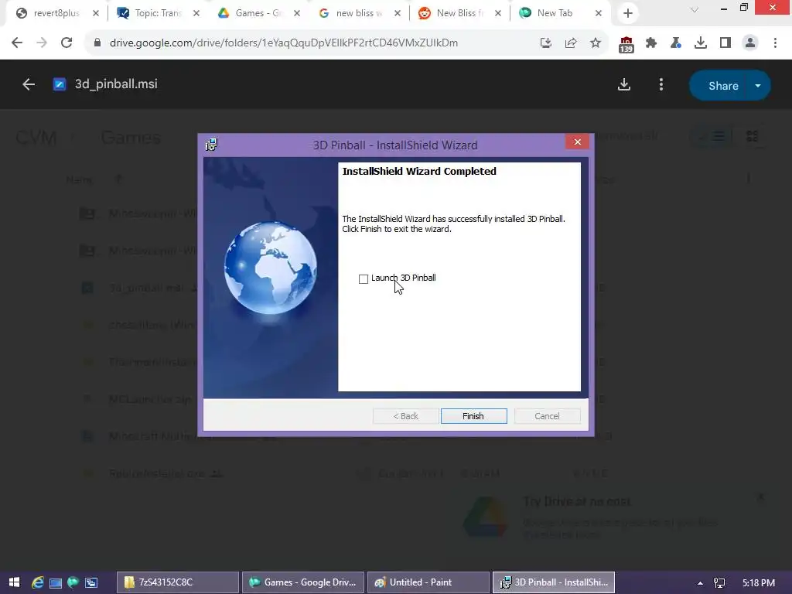Click Finish to exit the wizard

[x=473, y=415]
